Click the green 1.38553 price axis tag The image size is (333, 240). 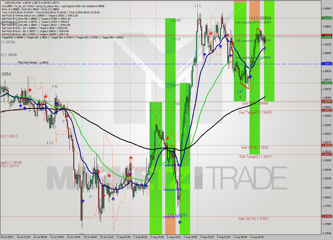pos(327,83)
